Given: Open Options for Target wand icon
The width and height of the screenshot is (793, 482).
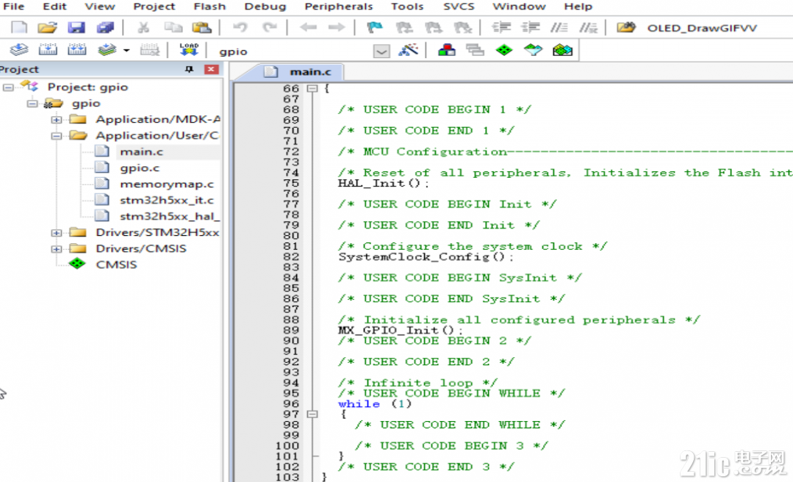Looking at the screenshot, I should 408,49.
